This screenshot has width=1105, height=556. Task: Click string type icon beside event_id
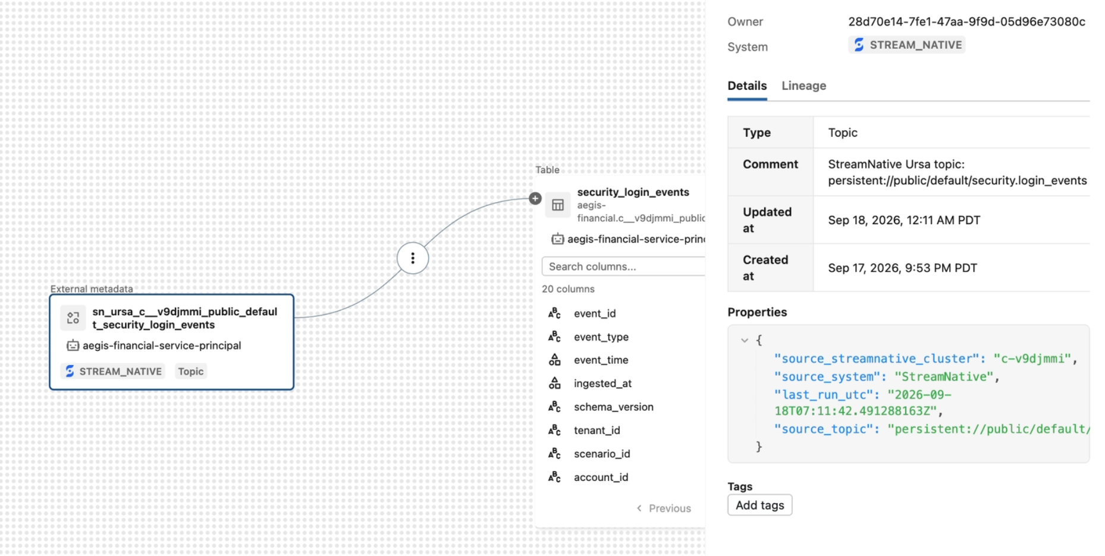[554, 313]
